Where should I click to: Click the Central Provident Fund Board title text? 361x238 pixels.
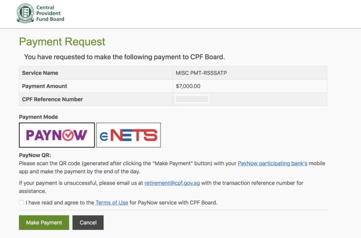pyautogui.click(x=50, y=13)
